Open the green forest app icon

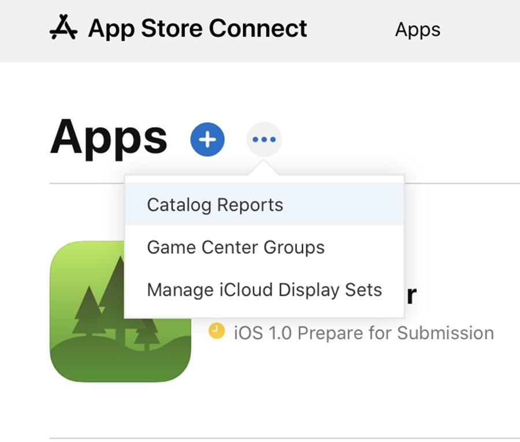tap(120, 311)
